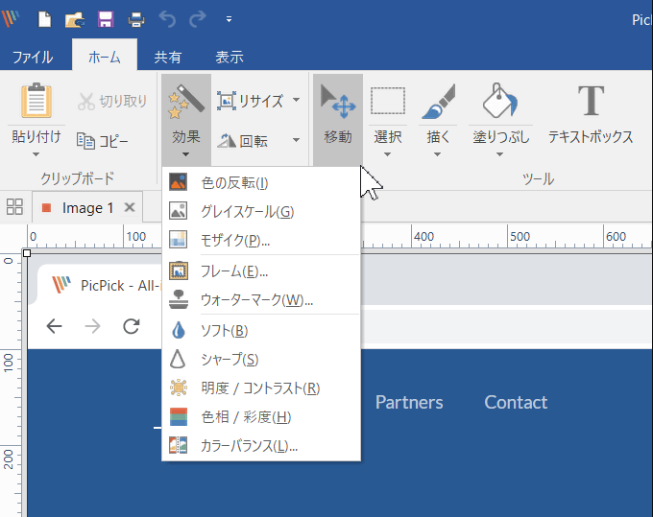The height and width of the screenshot is (517, 653).
Task: Open the ファイル tab
Action: (33, 58)
